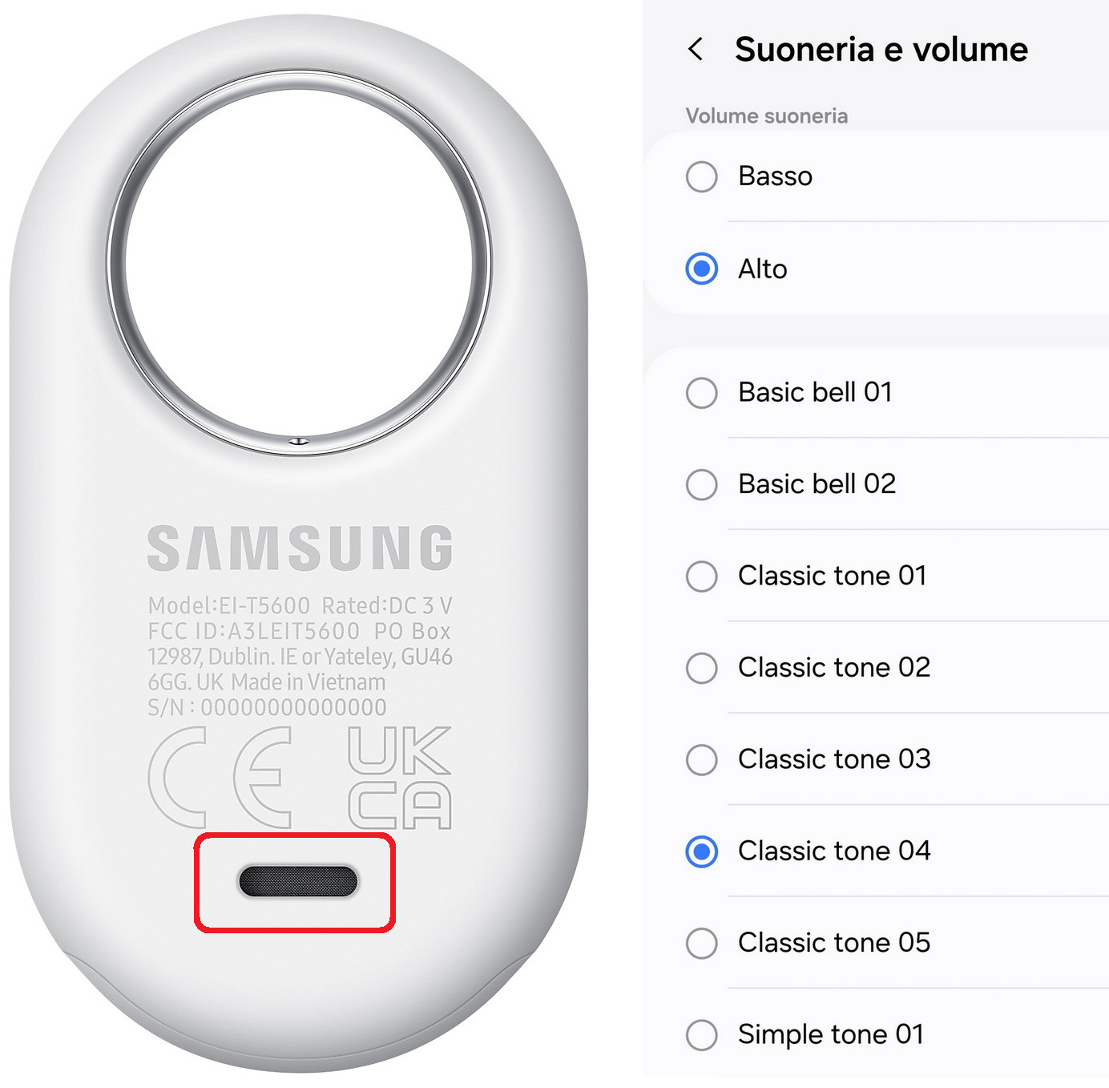Pick Classic tone 03 ringtone
This screenshot has height=1088, width=1109.
tap(877, 759)
